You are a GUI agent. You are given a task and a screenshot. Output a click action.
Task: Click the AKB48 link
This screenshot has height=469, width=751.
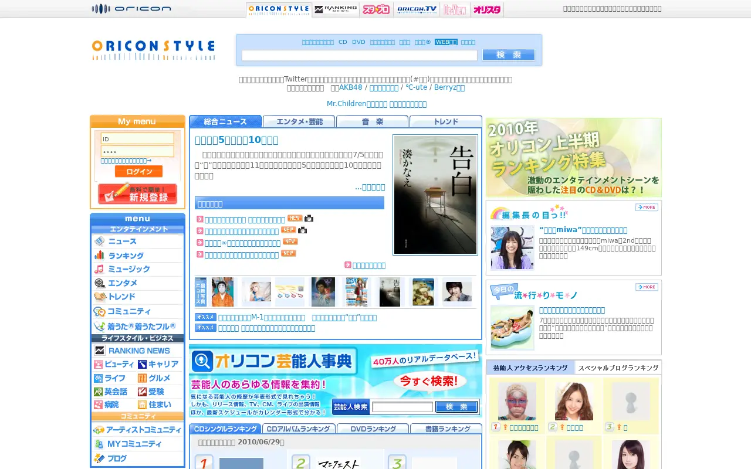tap(350, 87)
